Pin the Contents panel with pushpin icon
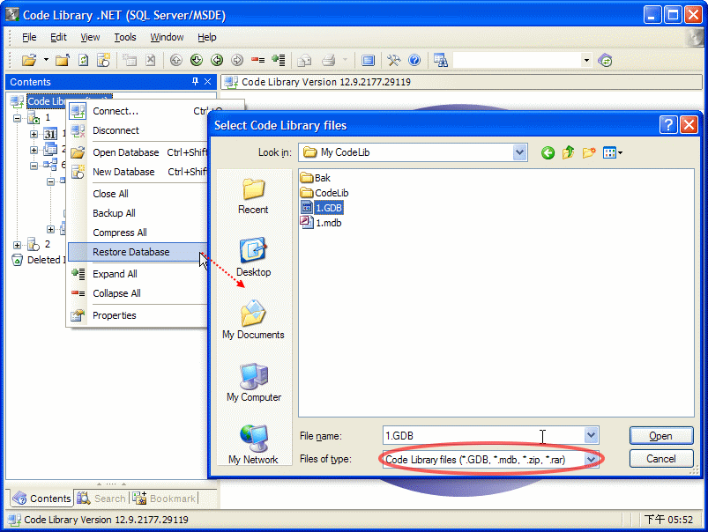This screenshot has height=532, width=708. tap(195, 81)
